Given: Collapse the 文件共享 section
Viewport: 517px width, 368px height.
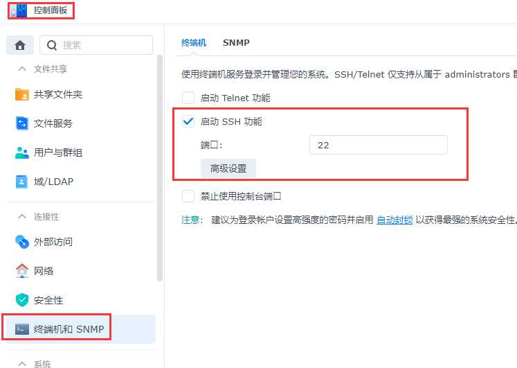Looking at the screenshot, I should coord(21,69).
